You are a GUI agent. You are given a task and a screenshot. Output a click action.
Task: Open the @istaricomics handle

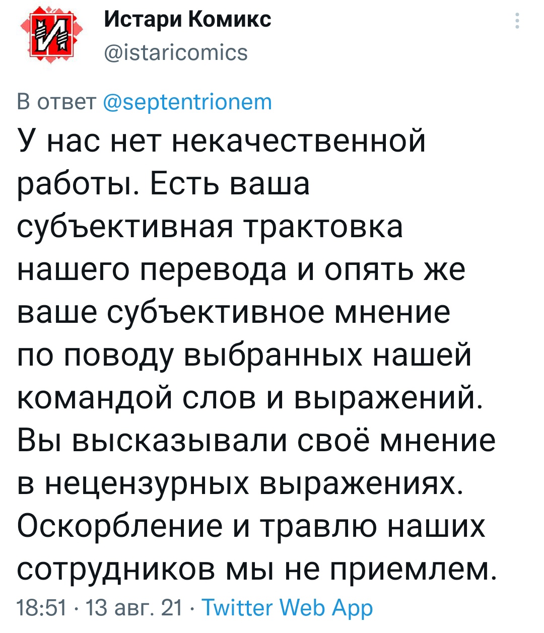(x=175, y=52)
